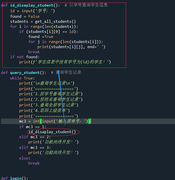Viewport: 175px width, 180px height.
Task: Click the print line '2.按姓名查询学生记录'
Action: coord(51,99)
